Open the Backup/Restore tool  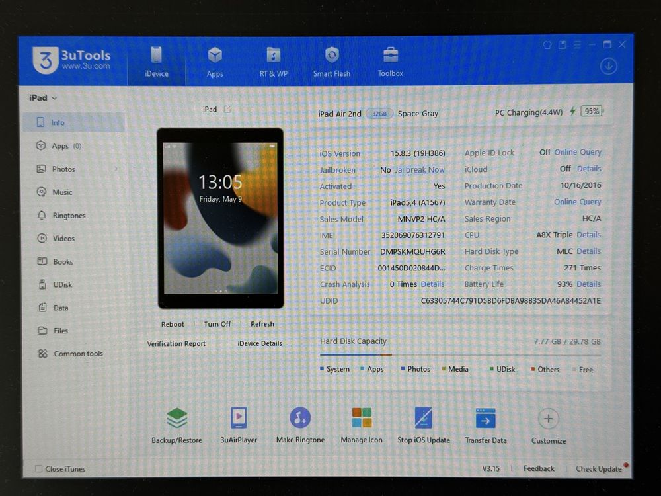click(176, 425)
